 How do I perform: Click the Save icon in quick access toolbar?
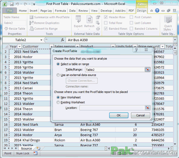(x=11, y=4)
